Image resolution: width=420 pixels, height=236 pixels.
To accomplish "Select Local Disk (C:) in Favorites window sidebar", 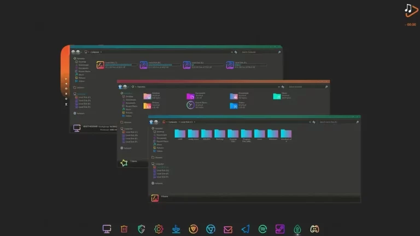I will click(x=130, y=132).
